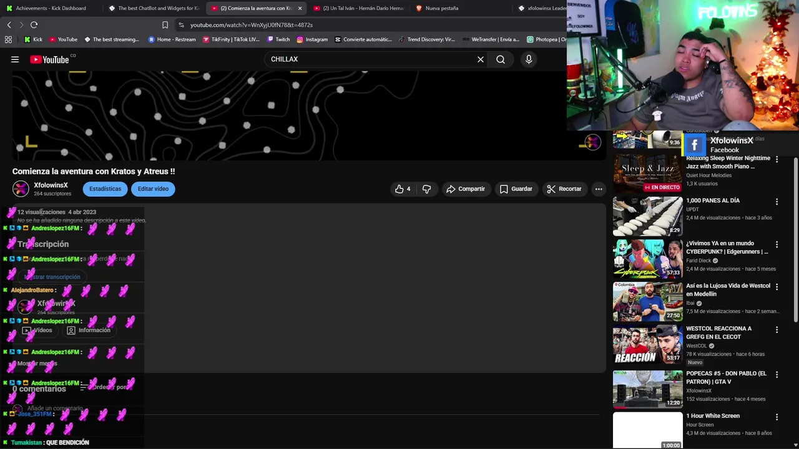Close the Comienza la aventura tab
Screen dimensions: 799x449
tap(300, 8)
